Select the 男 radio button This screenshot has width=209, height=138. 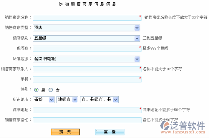[36, 90]
